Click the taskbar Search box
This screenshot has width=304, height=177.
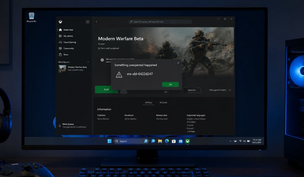point(131,141)
